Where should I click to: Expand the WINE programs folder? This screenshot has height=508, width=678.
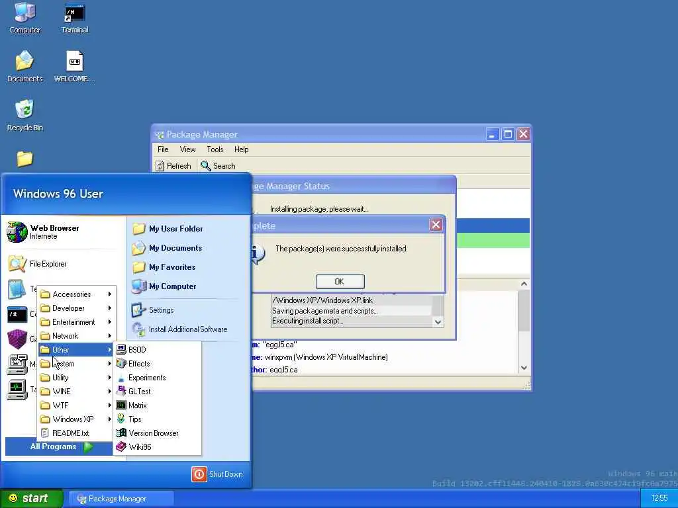click(x=76, y=392)
